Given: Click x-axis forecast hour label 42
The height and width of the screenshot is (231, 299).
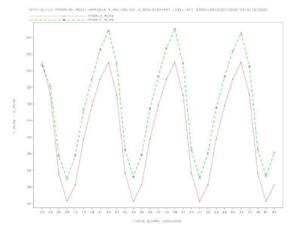Looking at the screenshot, I should point(158,212).
